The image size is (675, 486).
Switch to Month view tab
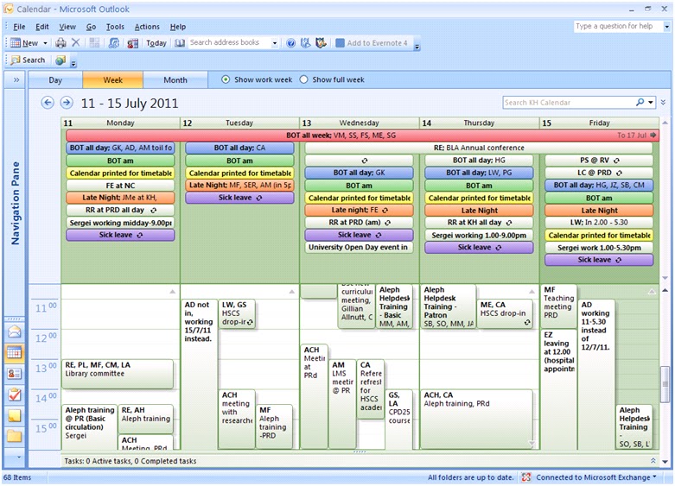click(175, 80)
